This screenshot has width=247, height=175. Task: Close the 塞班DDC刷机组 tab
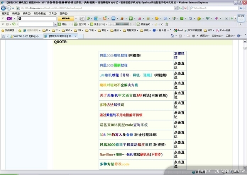coord(76,36)
